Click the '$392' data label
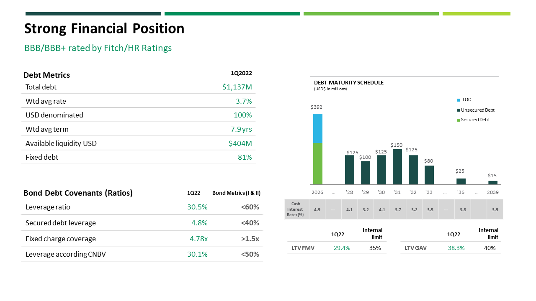 point(317,107)
